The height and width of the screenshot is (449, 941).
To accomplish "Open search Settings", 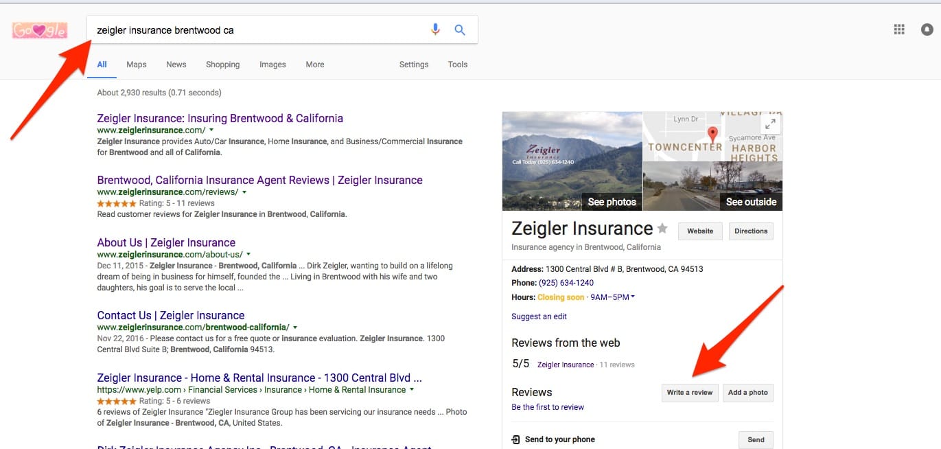I will tap(414, 65).
